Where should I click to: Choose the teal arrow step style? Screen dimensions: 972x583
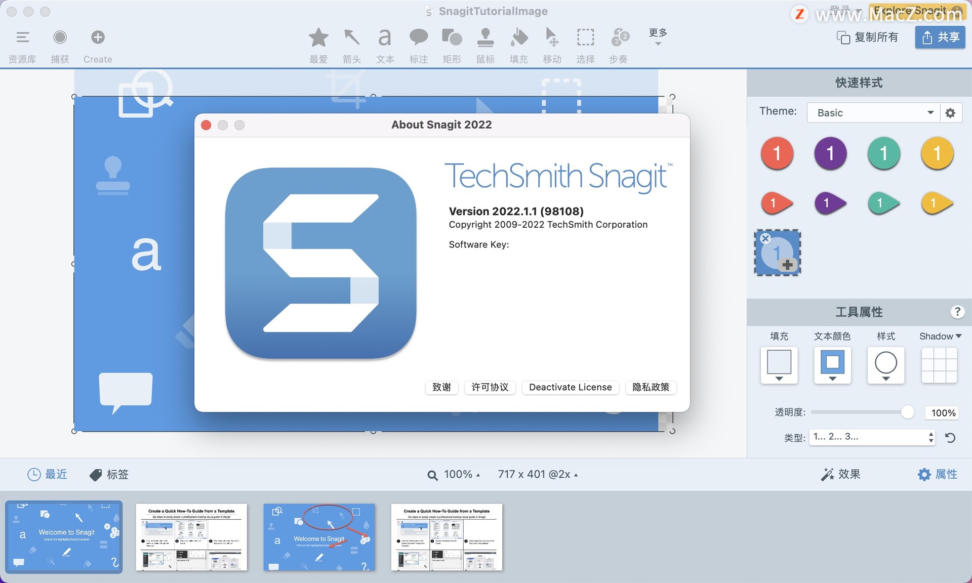[884, 203]
